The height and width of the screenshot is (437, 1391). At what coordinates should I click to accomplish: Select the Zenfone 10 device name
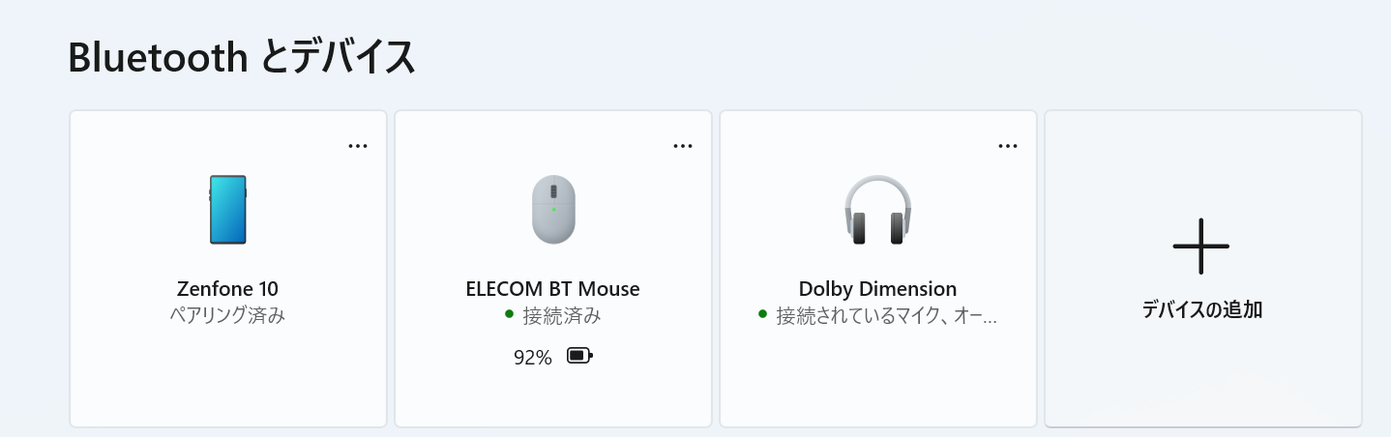(x=228, y=288)
